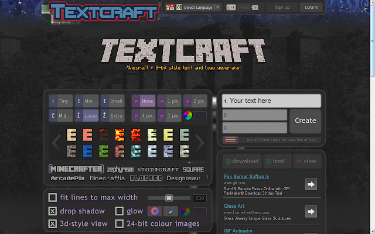Click the view button
375x234 pixels.
(x=307, y=161)
